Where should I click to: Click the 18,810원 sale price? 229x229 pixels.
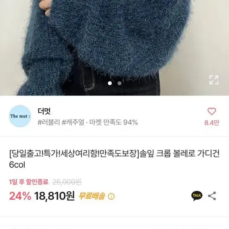coord(55,196)
